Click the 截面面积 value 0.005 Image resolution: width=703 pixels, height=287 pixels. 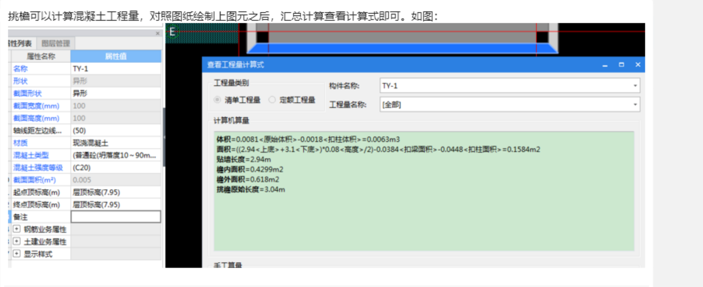(116, 180)
